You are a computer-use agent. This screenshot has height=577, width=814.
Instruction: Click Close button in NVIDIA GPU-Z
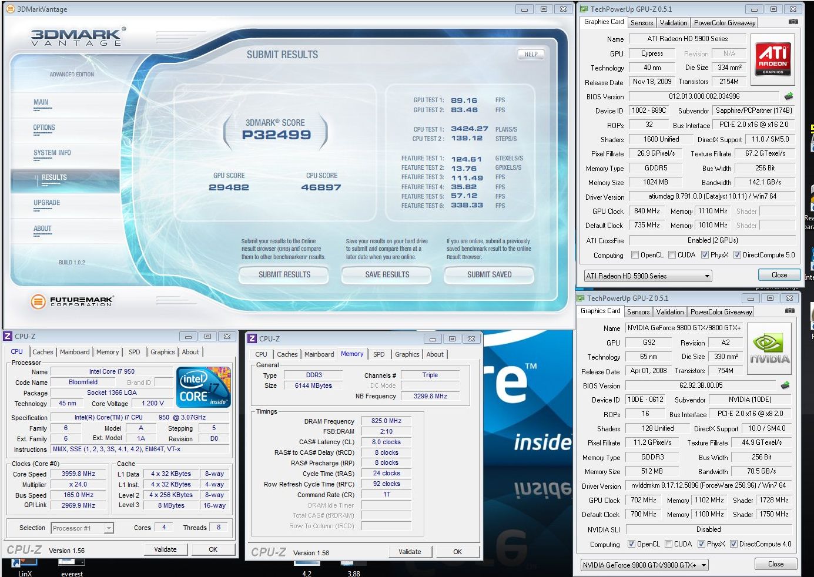tap(776, 564)
